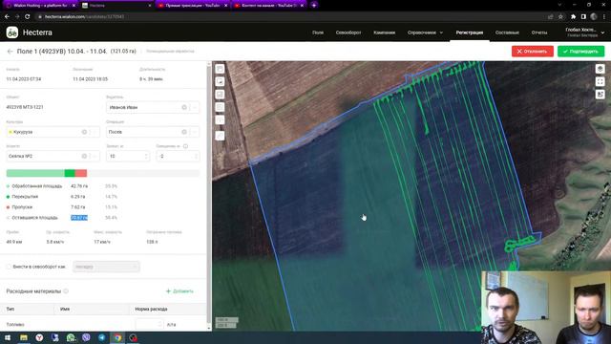The height and width of the screenshot is (344, 611).
Task: Click the left panel vertical scrollbar
Action: [209, 195]
